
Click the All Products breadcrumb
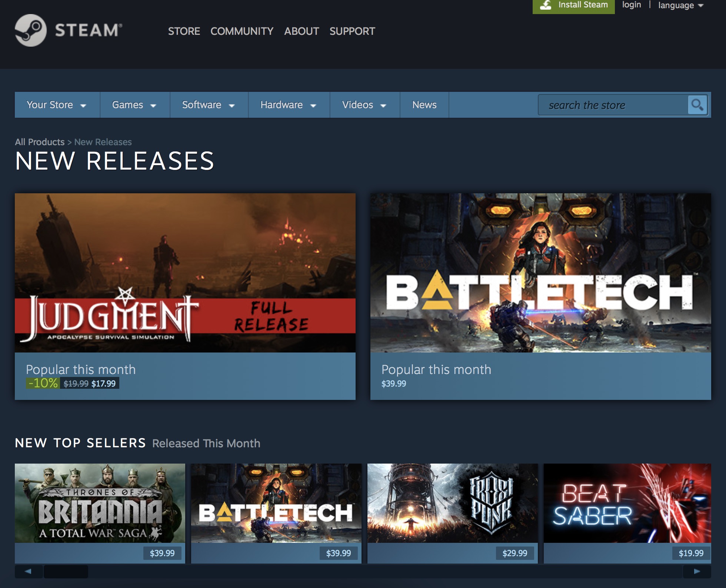pyautogui.click(x=40, y=142)
